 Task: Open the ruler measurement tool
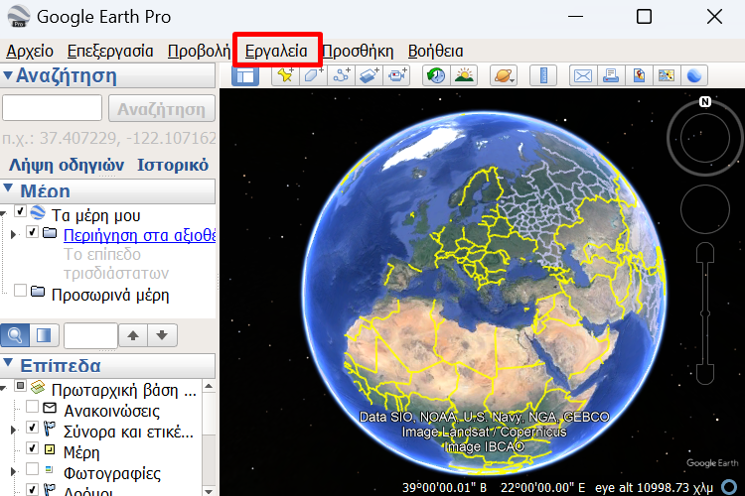coord(543,75)
